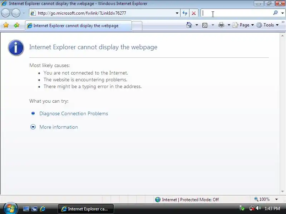Expand the feeds dropdown arrow
This screenshot has height=214, width=286.
(x=213, y=25)
